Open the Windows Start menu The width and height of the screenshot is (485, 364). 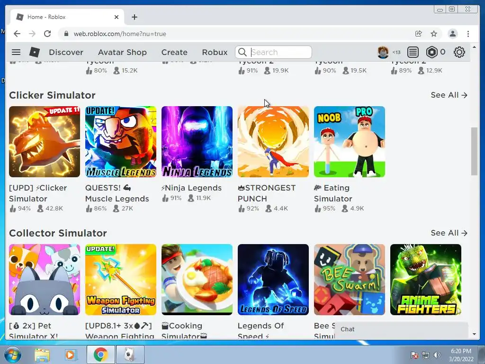click(12, 355)
